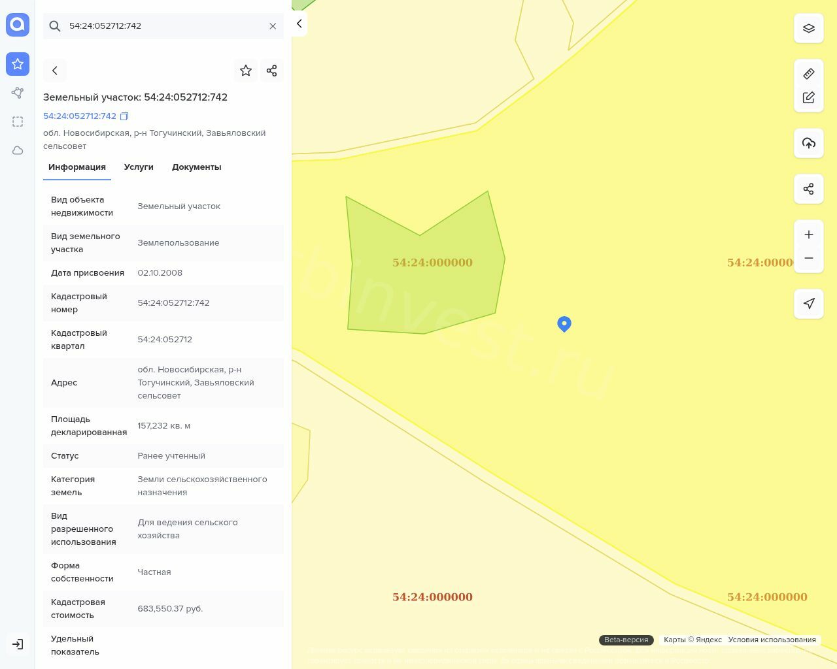Select the ruler measurement tool
Image resolution: width=837 pixels, height=669 pixels.
(808, 74)
